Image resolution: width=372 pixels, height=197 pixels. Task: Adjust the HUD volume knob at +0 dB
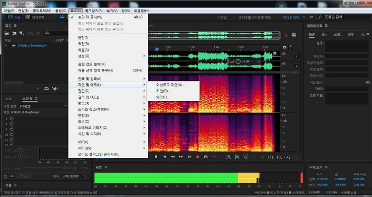238,62
